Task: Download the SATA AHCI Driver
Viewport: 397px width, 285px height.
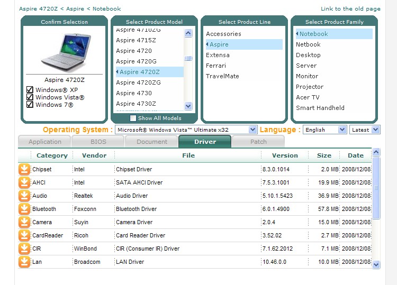Action: click(x=24, y=182)
